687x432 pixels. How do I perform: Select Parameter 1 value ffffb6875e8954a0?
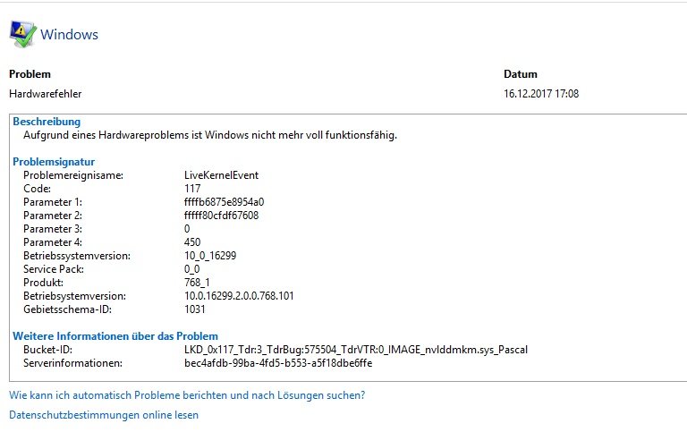pyautogui.click(x=224, y=202)
